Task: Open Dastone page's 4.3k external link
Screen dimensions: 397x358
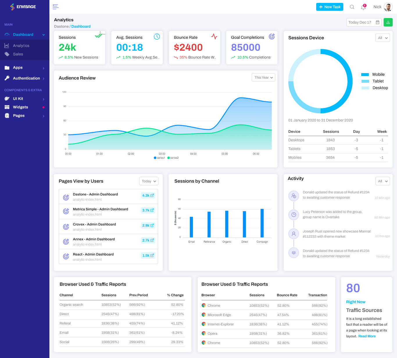Action: 148,195
